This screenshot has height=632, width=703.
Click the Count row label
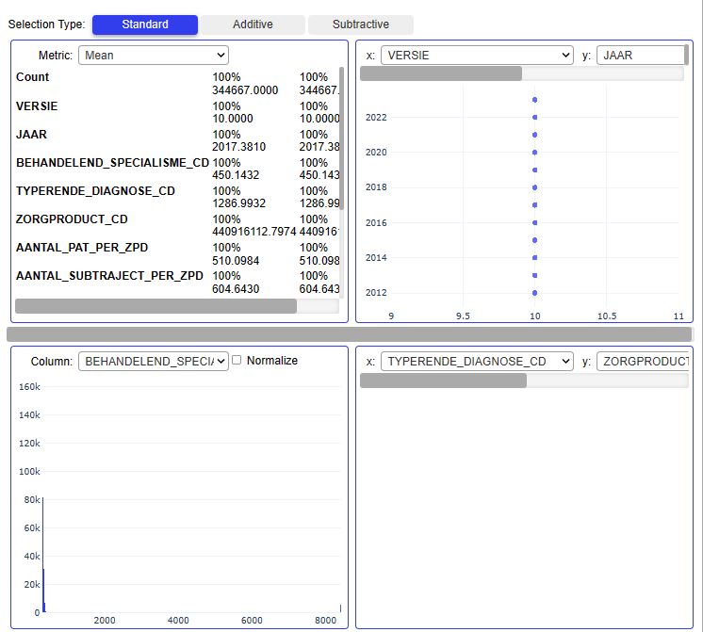32,77
